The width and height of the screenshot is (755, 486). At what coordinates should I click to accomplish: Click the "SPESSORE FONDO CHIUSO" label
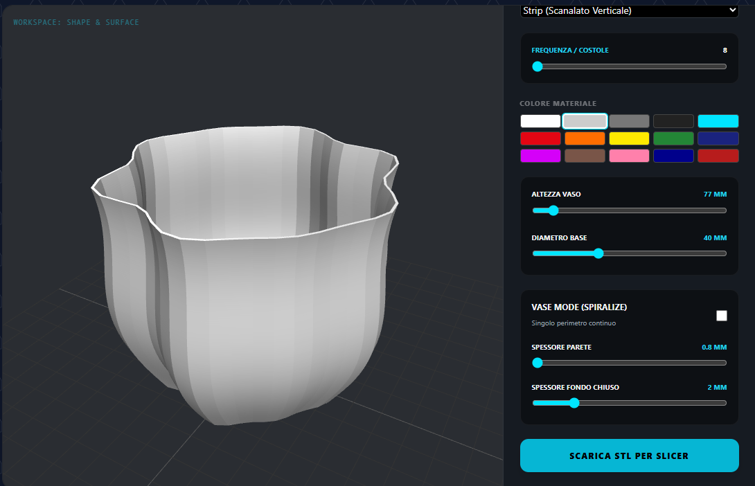(576, 388)
